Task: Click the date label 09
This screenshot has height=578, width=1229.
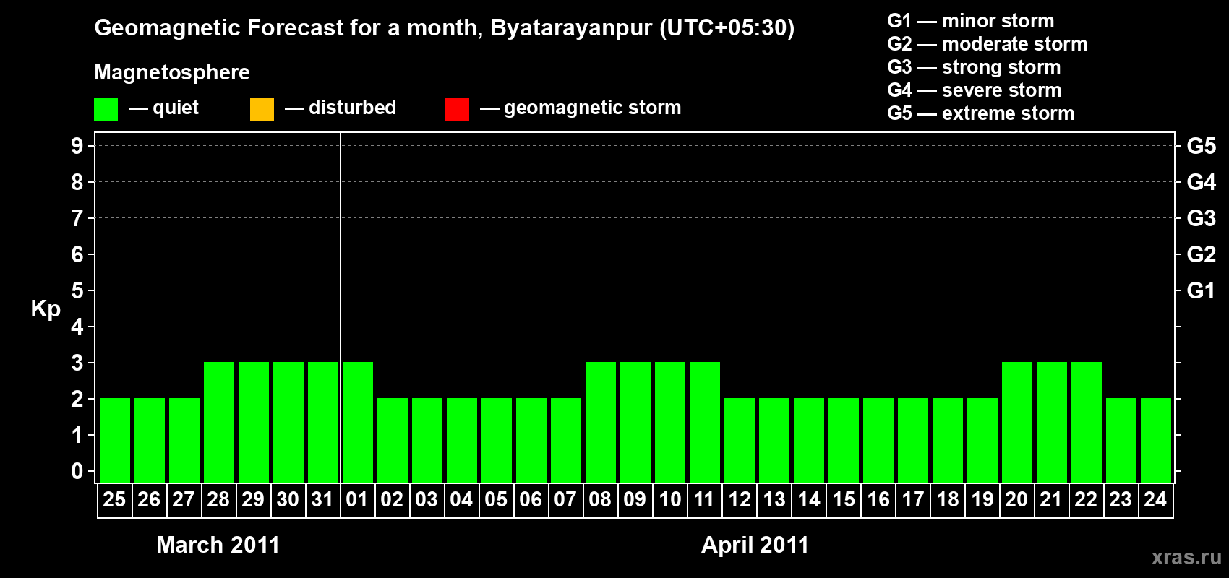Action: click(635, 500)
